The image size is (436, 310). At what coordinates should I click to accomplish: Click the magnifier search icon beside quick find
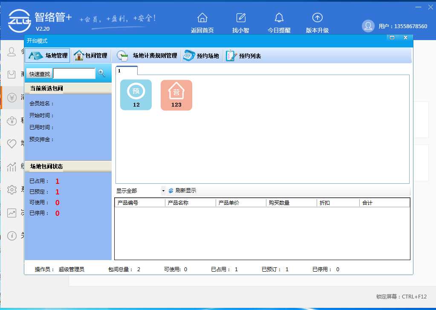(102, 73)
